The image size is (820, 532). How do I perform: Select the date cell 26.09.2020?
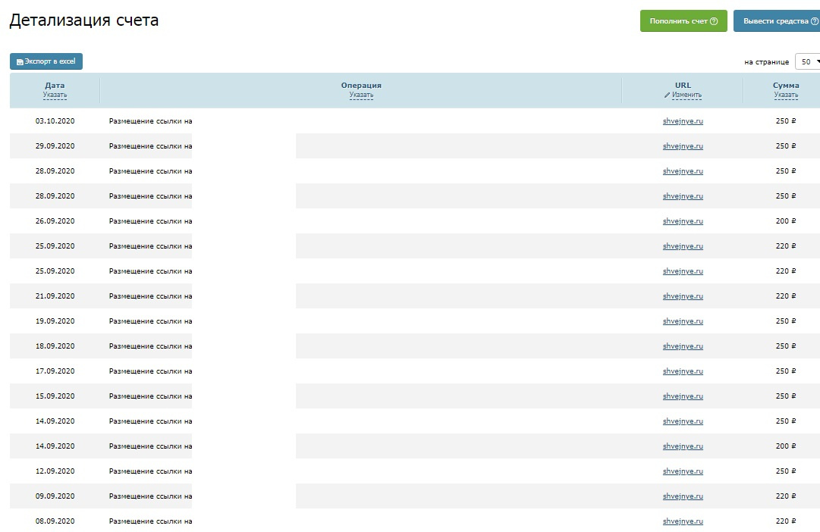pos(55,221)
